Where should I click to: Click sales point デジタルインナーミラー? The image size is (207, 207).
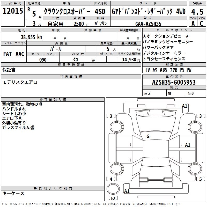coord(164,53)
